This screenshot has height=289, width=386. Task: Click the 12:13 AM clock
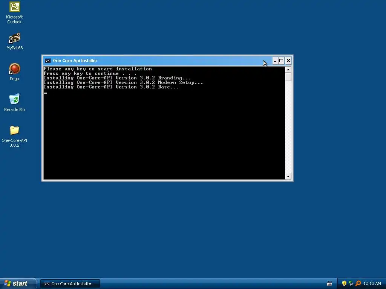pyautogui.click(x=372, y=283)
